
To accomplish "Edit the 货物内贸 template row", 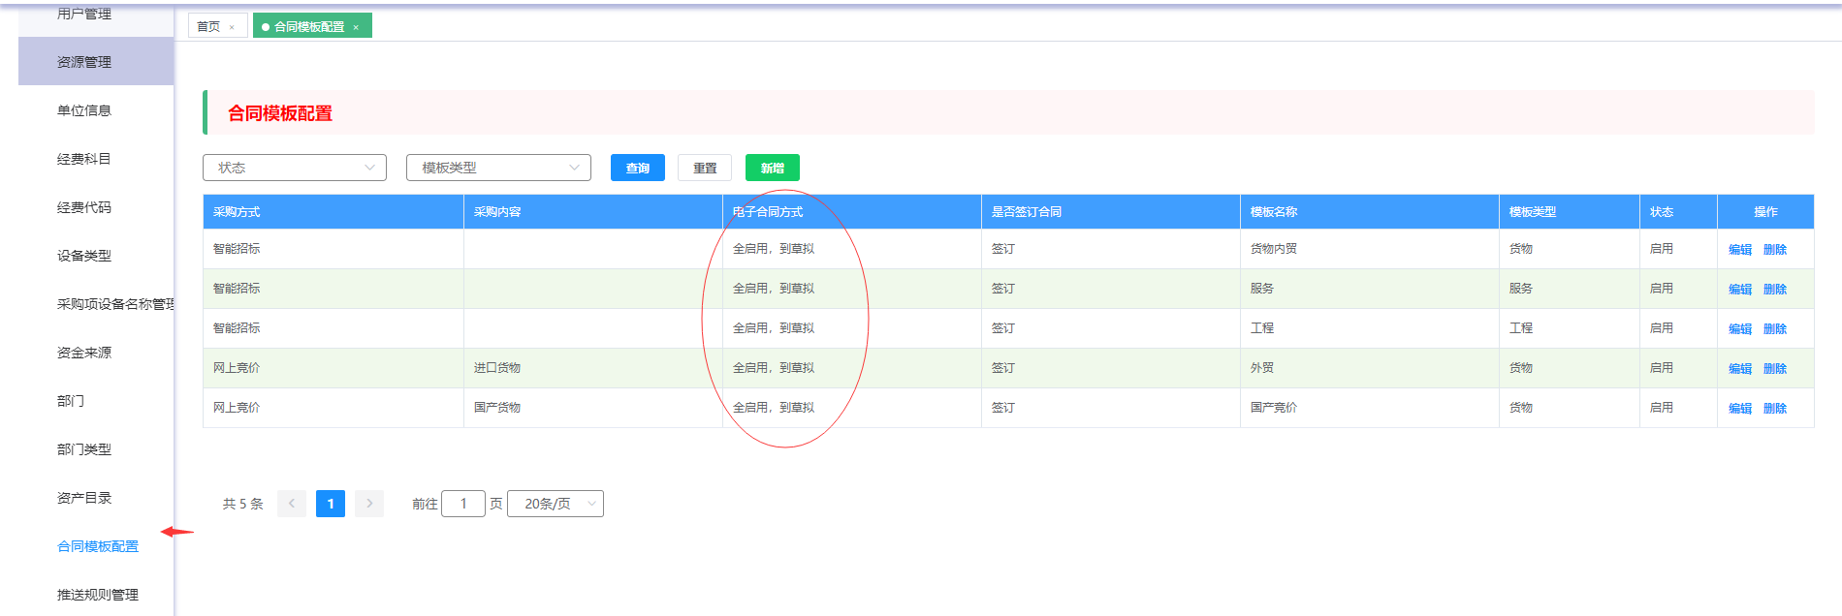I will [1740, 250].
